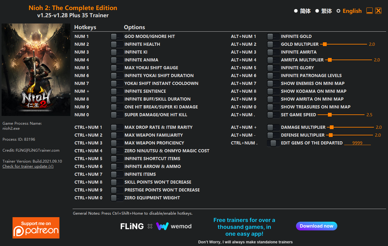The height and width of the screenshot is (246, 388).
Task: Select Traditional Chinese language option
Action: pyautogui.click(x=317, y=11)
